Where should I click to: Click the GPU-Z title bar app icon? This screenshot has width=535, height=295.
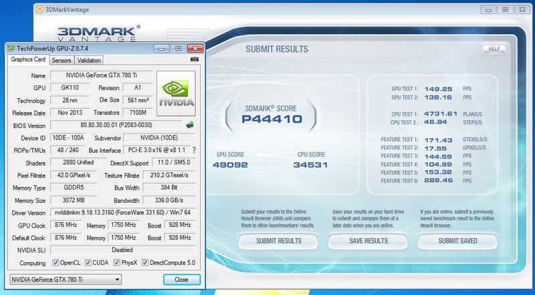pyautogui.click(x=11, y=49)
